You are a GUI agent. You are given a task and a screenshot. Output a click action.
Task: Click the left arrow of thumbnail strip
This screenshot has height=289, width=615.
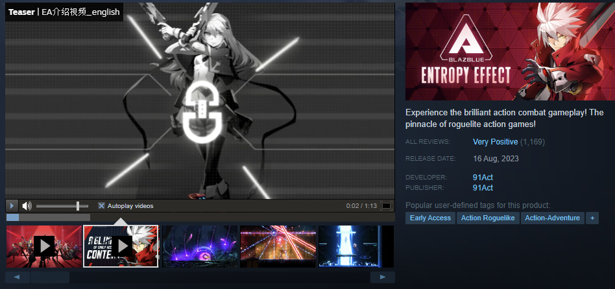click(x=18, y=277)
